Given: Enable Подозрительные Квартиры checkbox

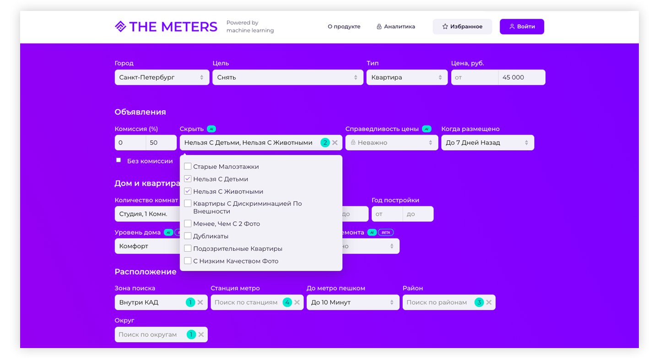Looking at the screenshot, I should tap(188, 248).
